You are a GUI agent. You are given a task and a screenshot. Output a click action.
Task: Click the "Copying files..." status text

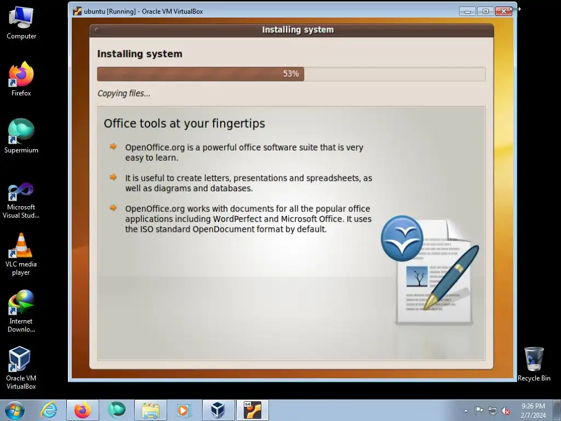tap(124, 93)
